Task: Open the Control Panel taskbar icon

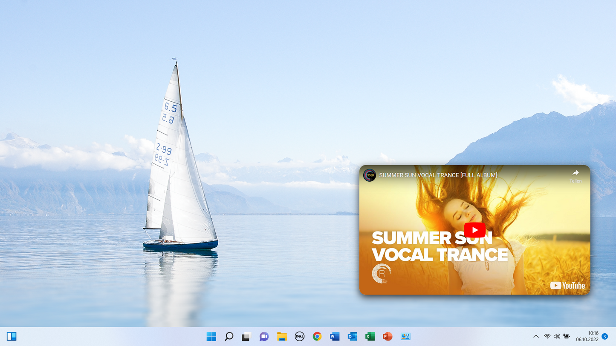Action: pyautogui.click(x=405, y=337)
